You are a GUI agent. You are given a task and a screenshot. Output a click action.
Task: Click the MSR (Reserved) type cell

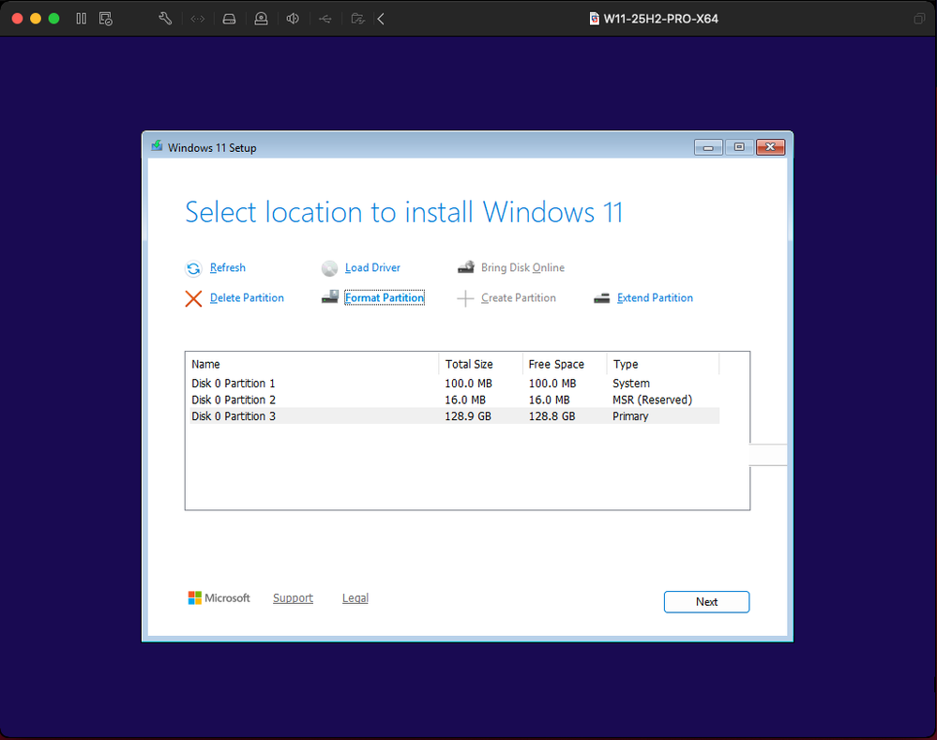(x=652, y=400)
